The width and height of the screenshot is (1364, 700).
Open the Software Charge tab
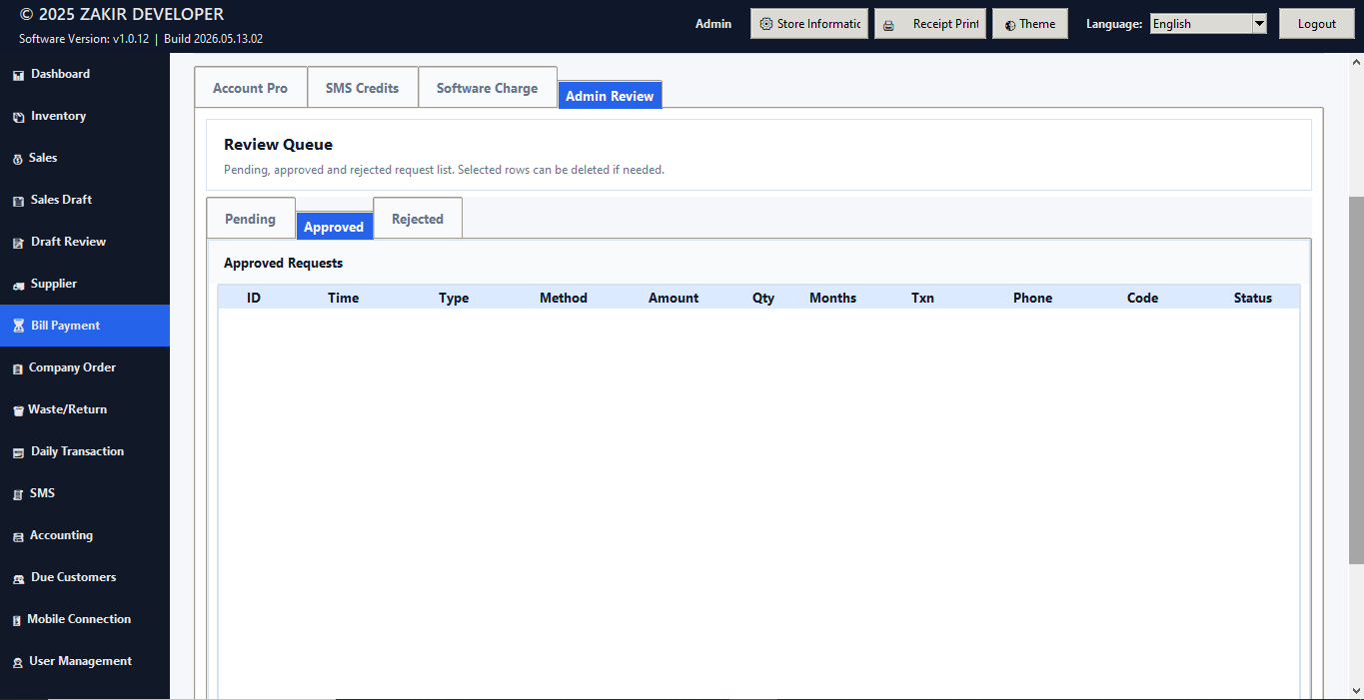click(x=487, y=88)
